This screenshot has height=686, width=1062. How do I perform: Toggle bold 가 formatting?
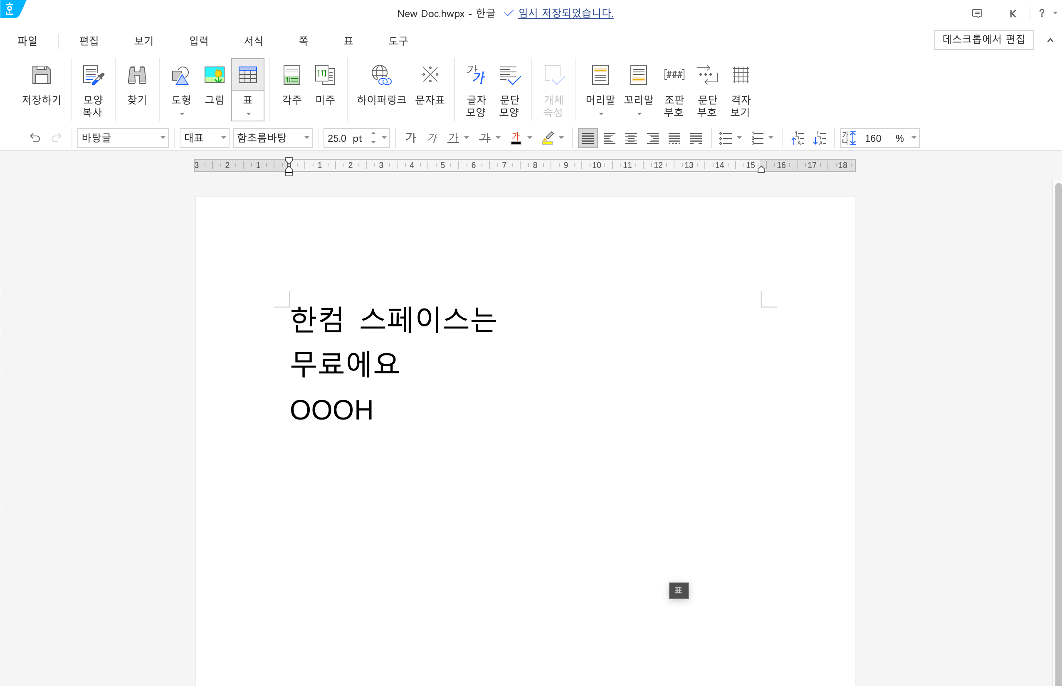411,138
